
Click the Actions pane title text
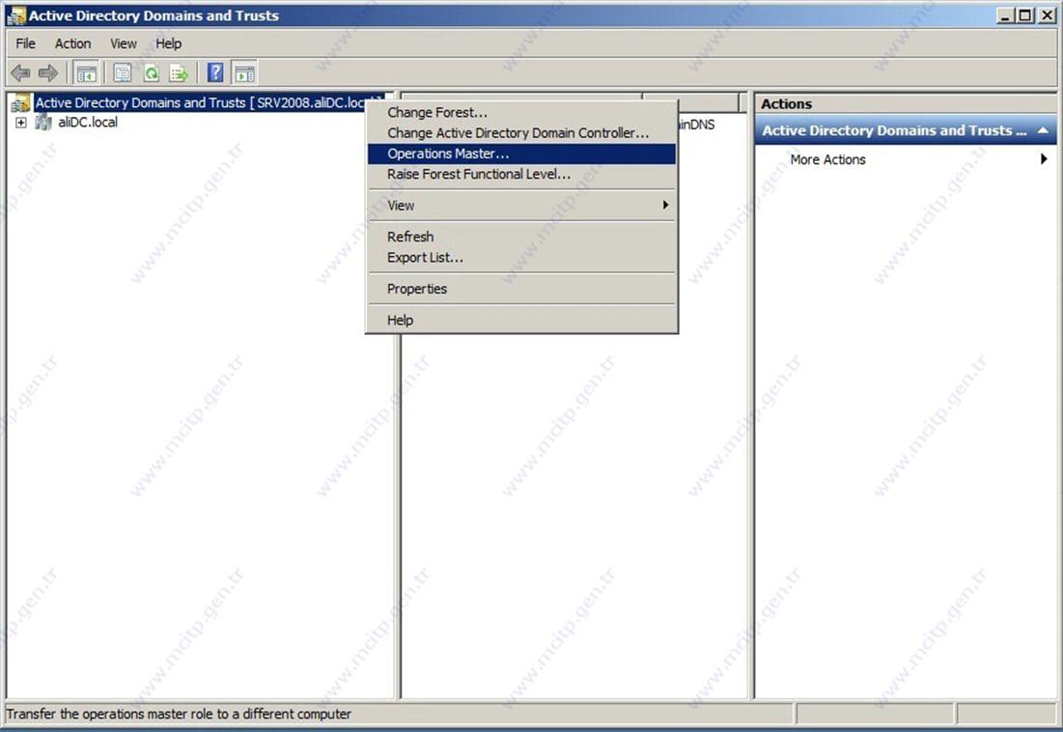tap(787, 103)
